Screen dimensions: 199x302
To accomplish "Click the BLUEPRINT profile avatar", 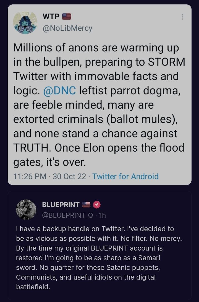I will pyautogui.click(x=26, y=209).
